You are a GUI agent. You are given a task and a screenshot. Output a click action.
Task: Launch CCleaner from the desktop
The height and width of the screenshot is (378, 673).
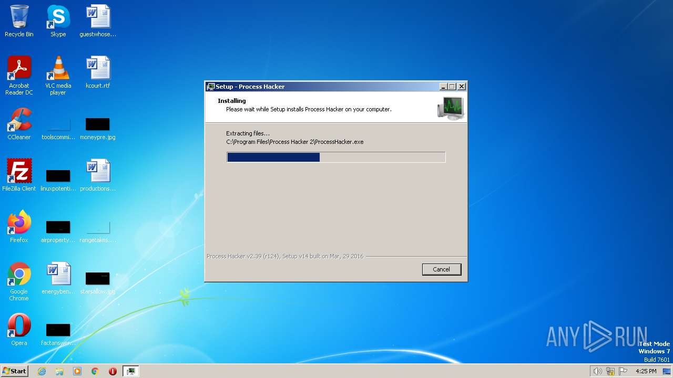[x=19, y=124]
